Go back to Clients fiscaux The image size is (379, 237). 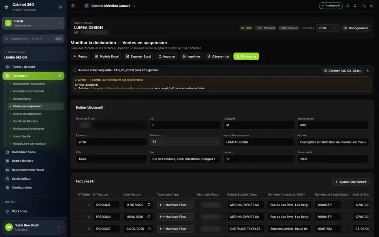pos(15,52)
